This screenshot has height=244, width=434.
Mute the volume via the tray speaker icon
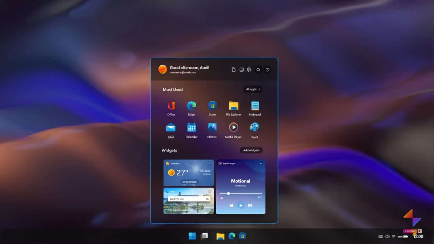click(387, 236)
